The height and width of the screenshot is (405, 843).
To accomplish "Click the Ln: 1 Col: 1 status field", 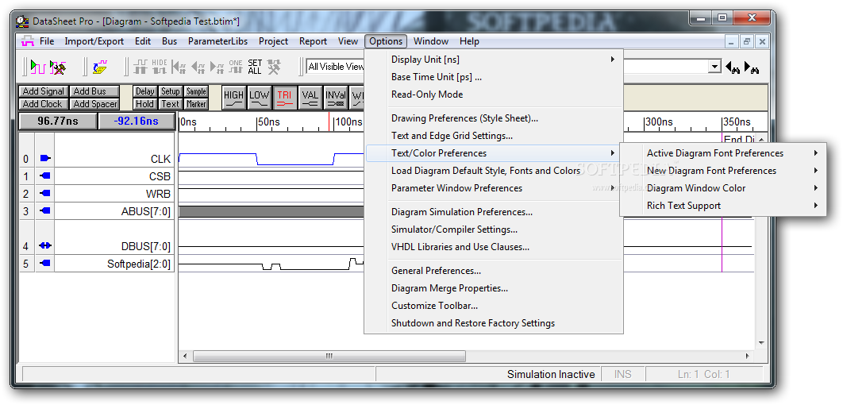I will tap(704, 374).
